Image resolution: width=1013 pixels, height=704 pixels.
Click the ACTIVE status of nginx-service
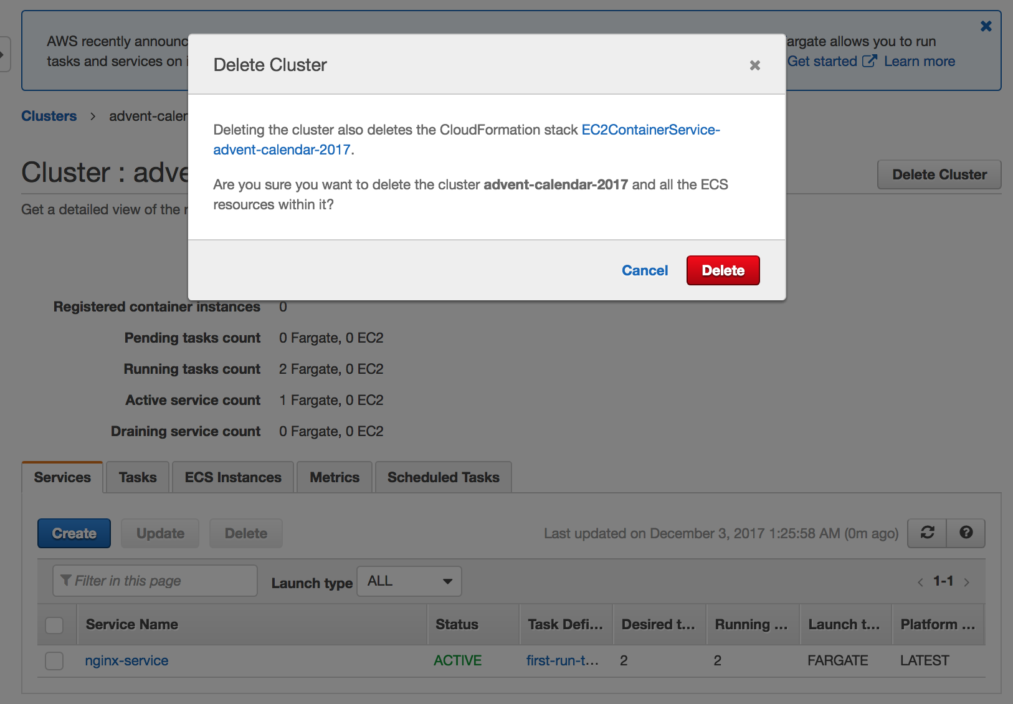(x=458, y=660)
